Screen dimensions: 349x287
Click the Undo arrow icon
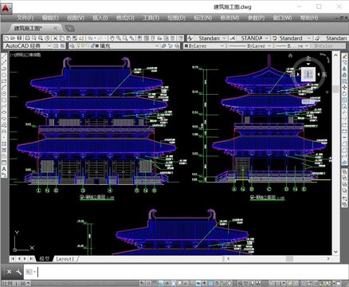coord(90,38)
